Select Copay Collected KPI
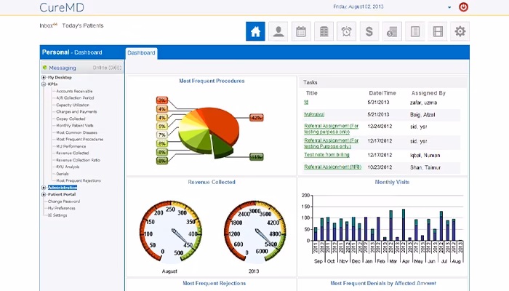 pos(71,119)
